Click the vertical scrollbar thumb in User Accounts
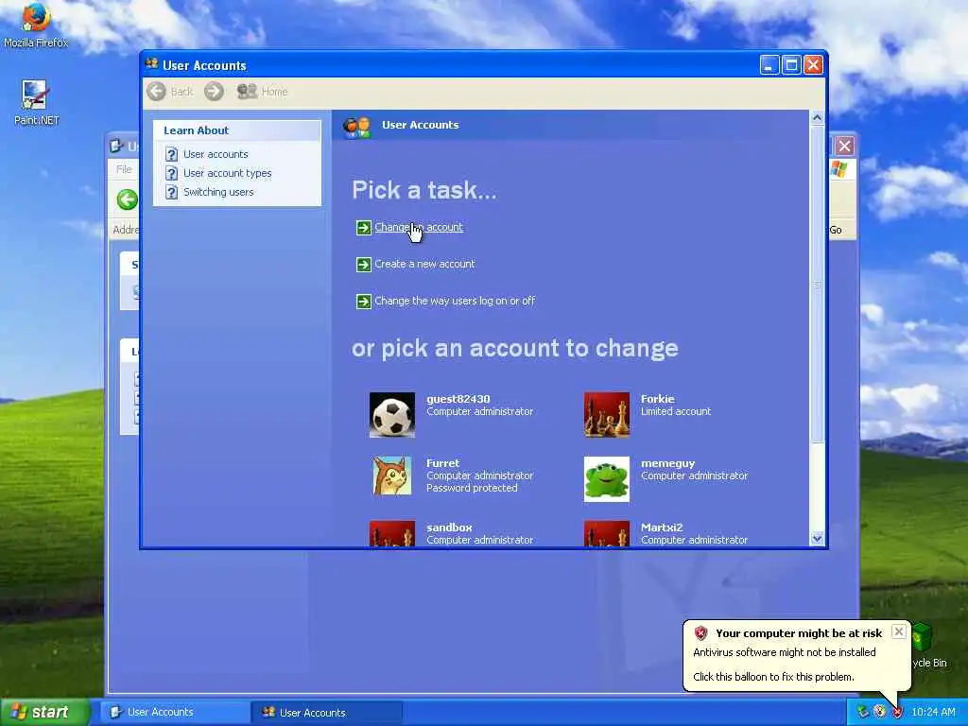Viewport: 968px width, 726px height. [817, 285]
